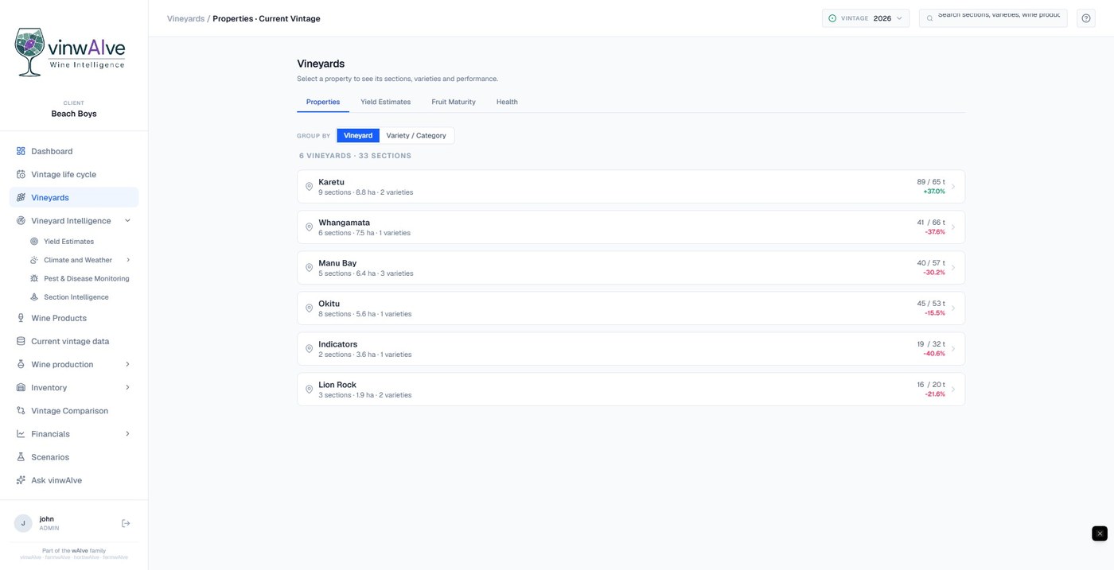
Task: Click the black close widget at bottom right
Action: pos(1099,533)
